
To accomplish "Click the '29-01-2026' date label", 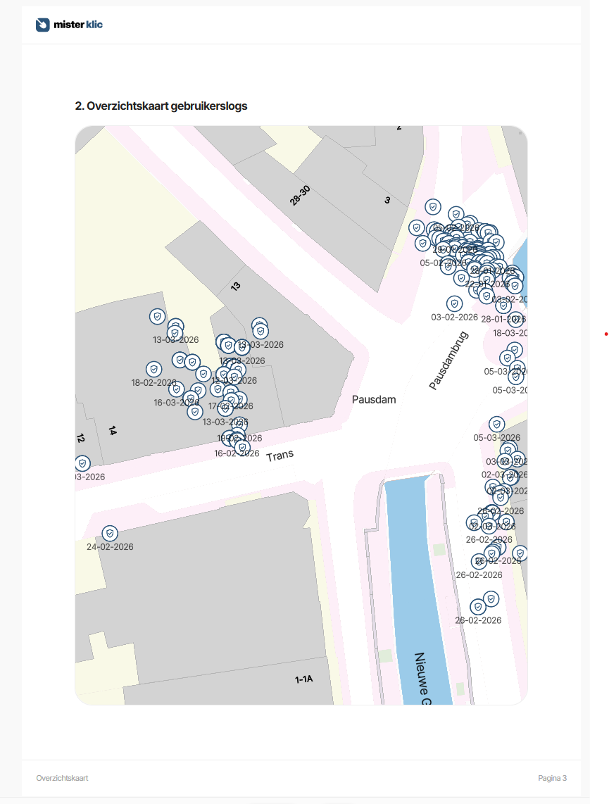I will click(456, 250).
